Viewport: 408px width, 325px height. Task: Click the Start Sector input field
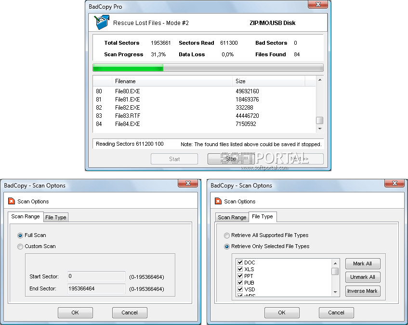[x=96, y=276]
